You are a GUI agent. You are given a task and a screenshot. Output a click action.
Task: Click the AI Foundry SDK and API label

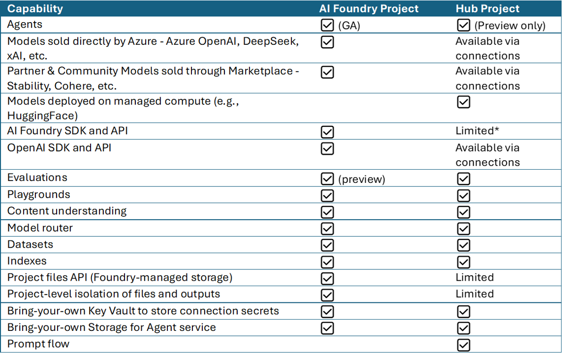pyautogui.click(x=67, y=131)
